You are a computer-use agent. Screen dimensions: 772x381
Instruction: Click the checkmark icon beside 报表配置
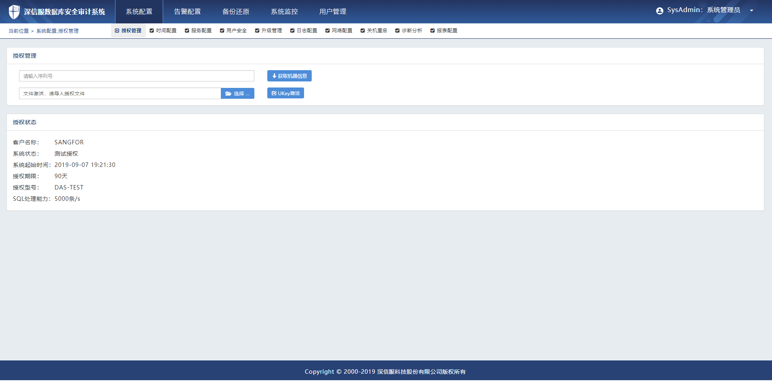click(432, 31)
